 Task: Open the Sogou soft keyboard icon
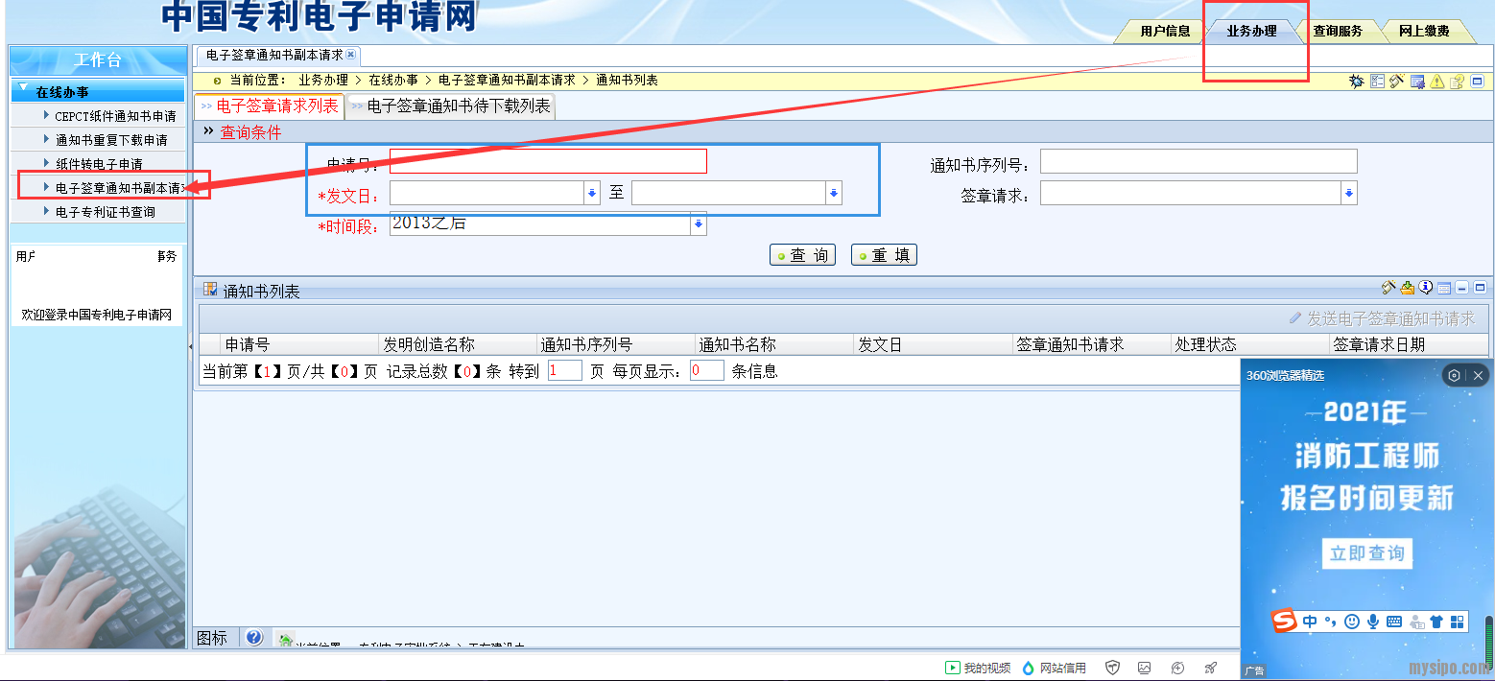1394,622
